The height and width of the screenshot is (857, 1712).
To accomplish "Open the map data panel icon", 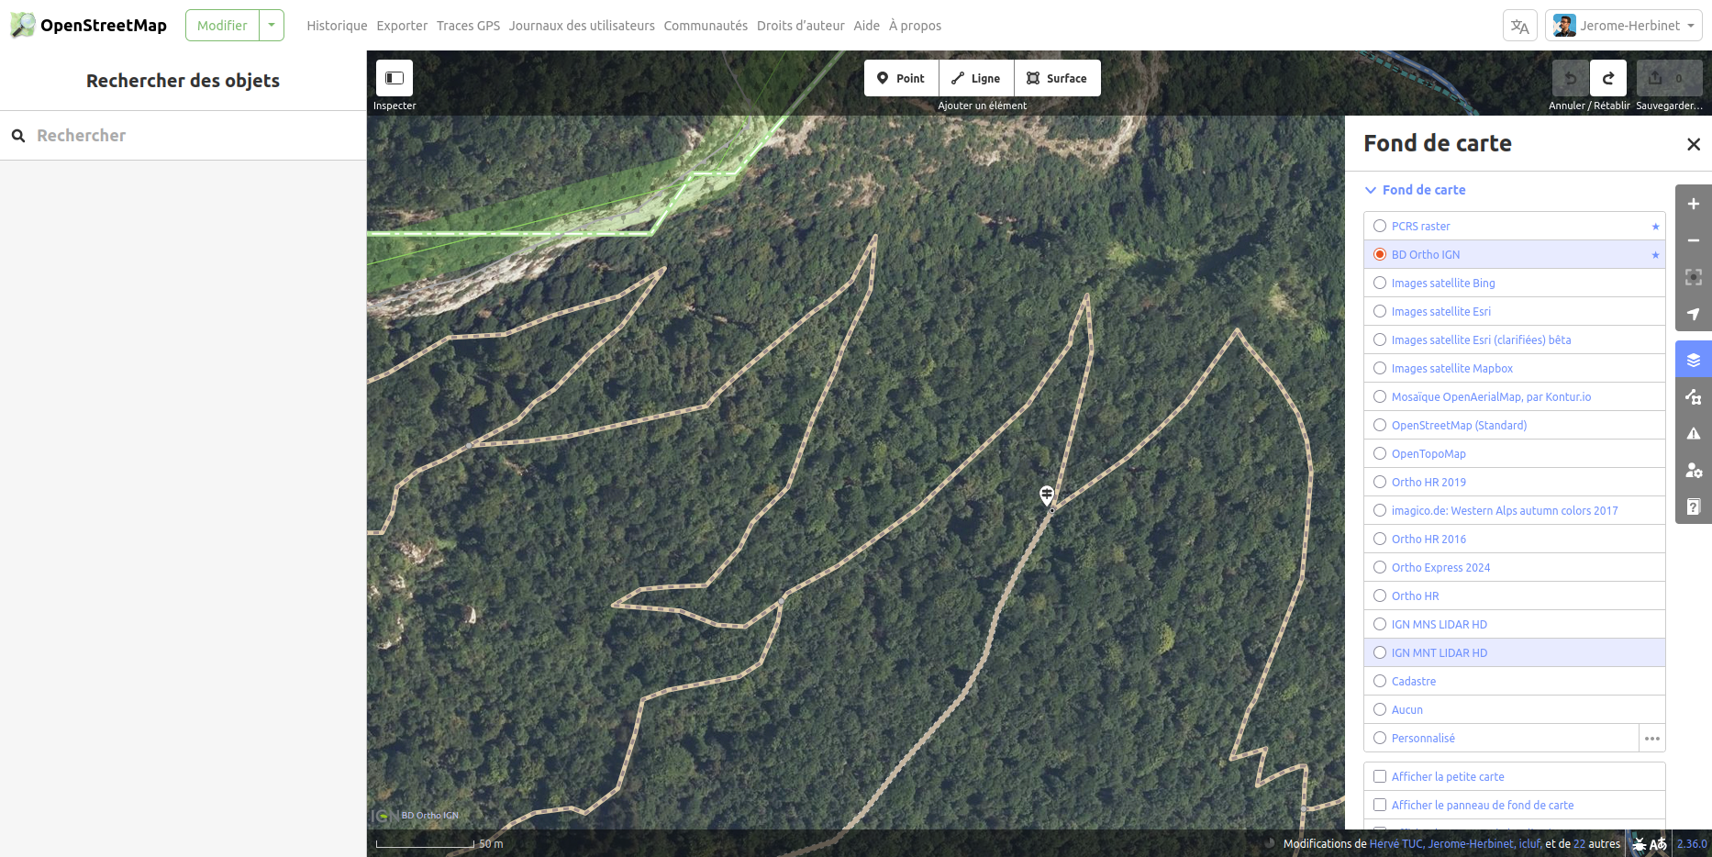I will click(1694, 396).
